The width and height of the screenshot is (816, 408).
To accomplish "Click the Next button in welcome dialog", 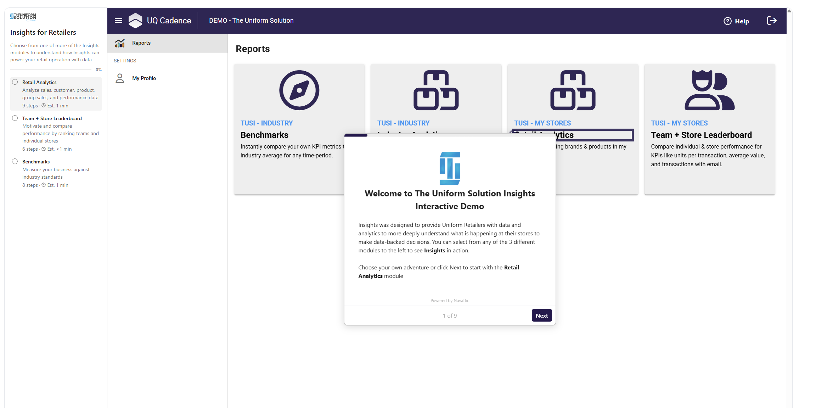I will tap(541, 315).
